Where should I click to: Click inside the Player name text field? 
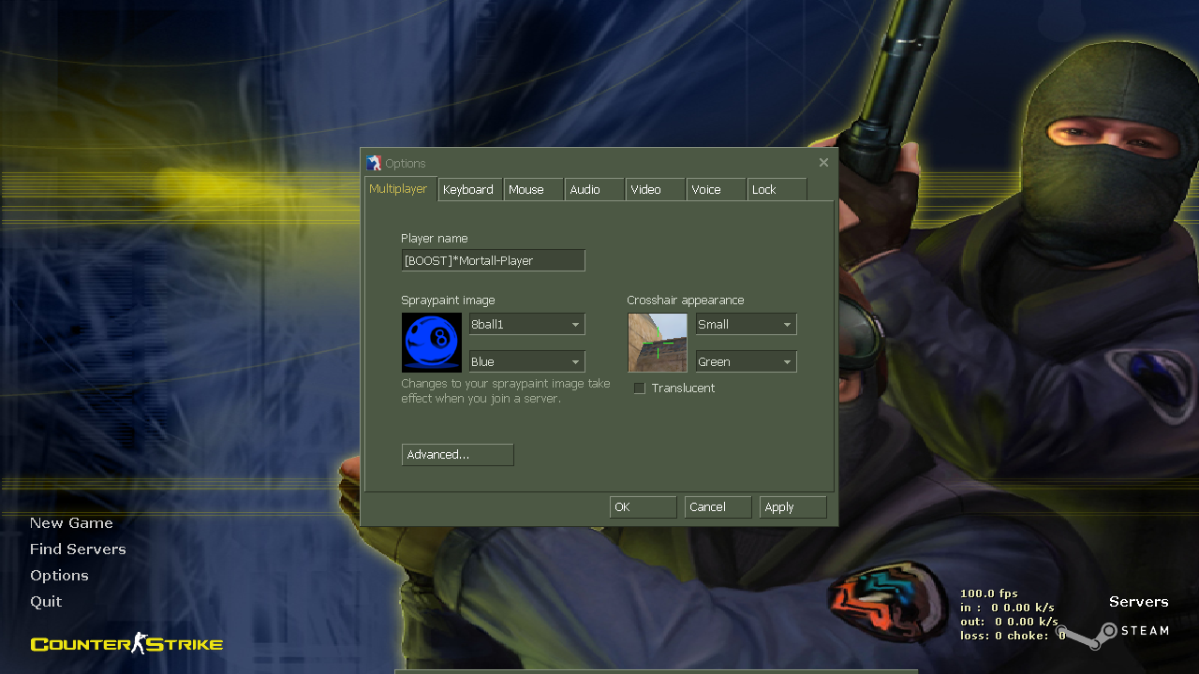click(x=493, y=259)
